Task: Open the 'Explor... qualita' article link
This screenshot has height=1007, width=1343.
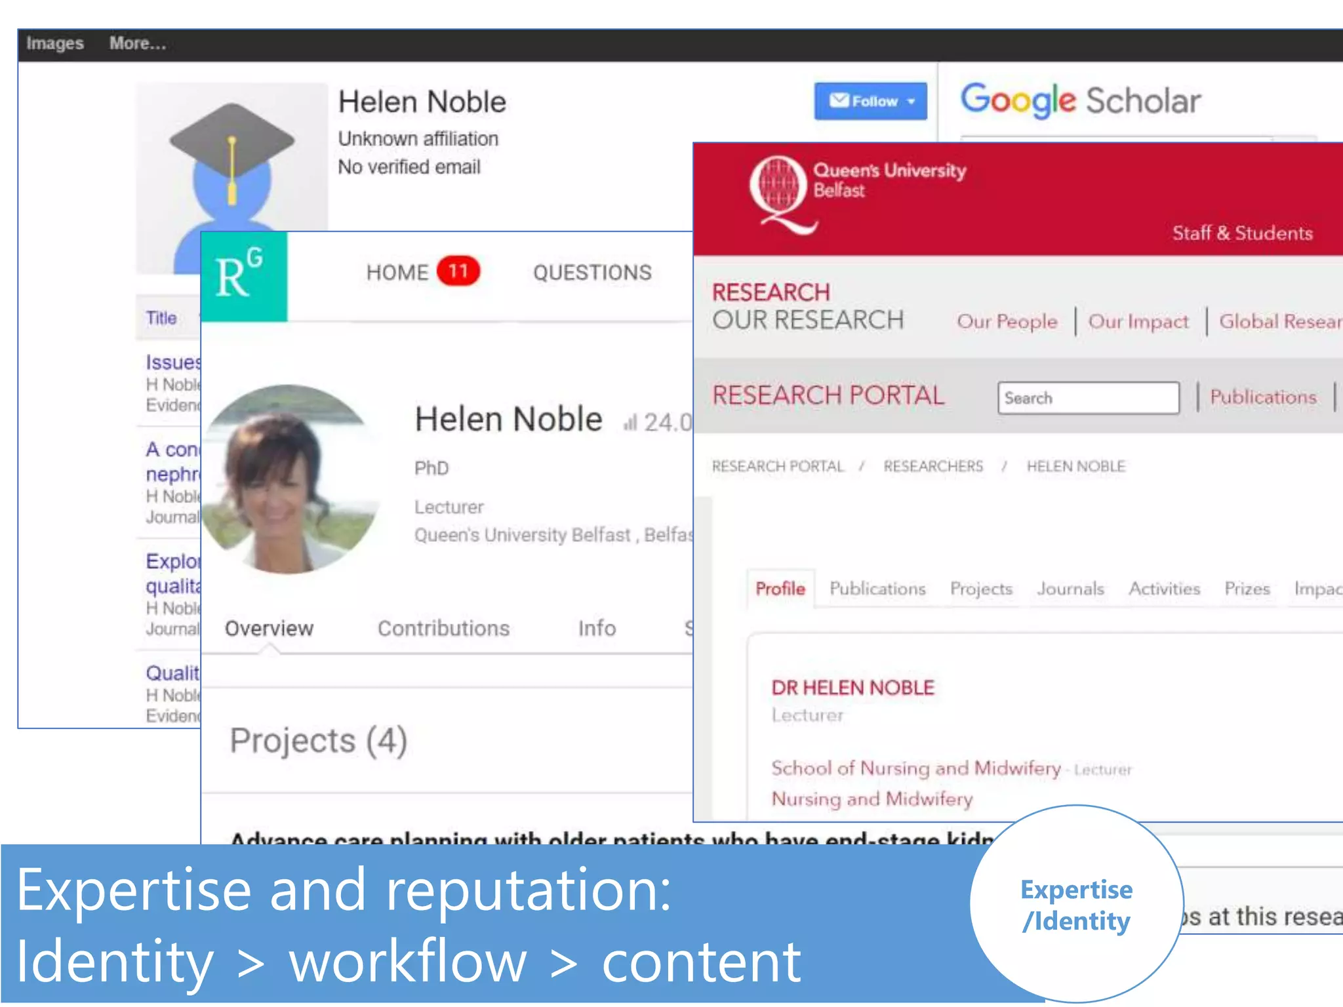Action: coord(173,573)
